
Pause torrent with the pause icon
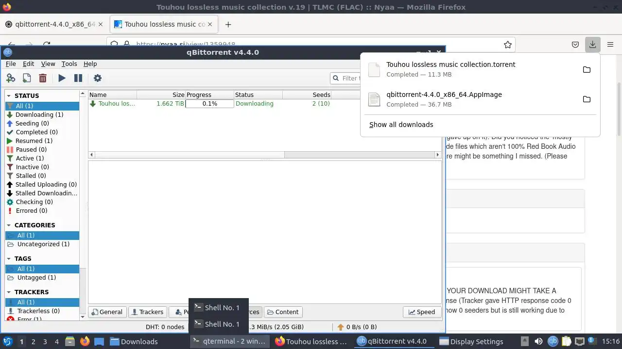[78, 78]
